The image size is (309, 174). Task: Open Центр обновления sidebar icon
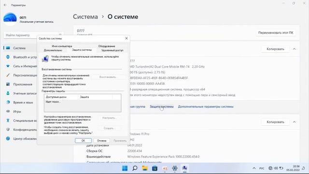8,139
